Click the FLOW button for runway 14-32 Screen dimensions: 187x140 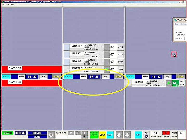point(146,77)
